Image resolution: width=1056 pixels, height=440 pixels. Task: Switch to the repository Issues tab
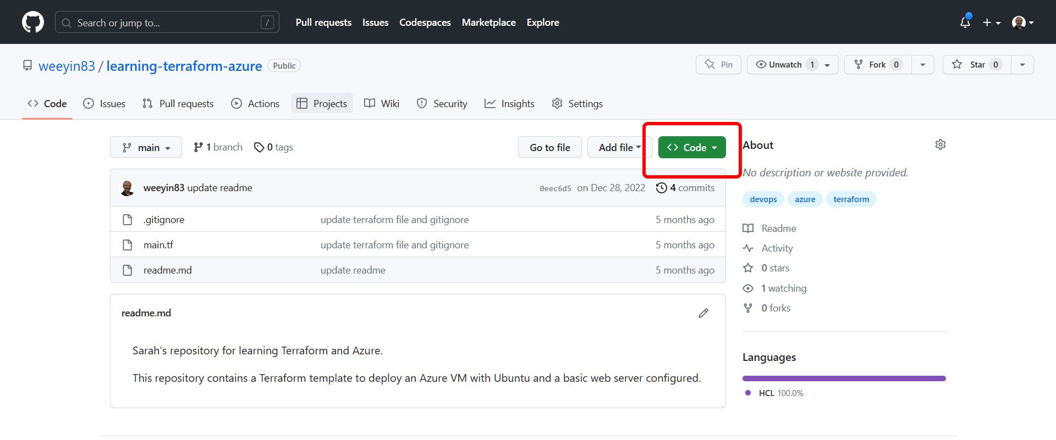(104, 104)
